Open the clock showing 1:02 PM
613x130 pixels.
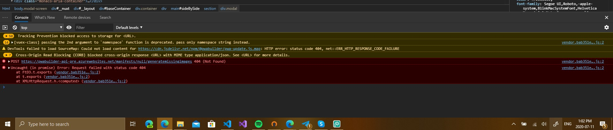pos(585,124)
